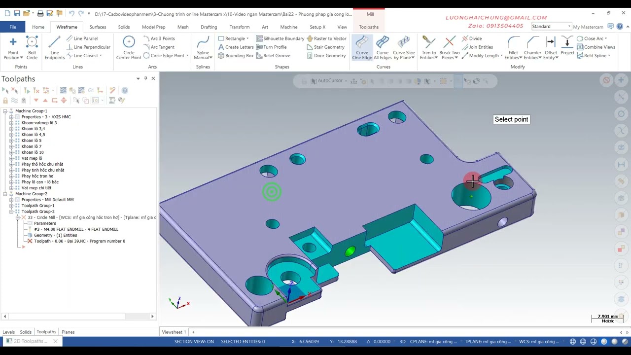The image size is (631, 355).
Task: Open Toolpaths manager help icon
Action: pyautogui.click(x=125, y=90)
